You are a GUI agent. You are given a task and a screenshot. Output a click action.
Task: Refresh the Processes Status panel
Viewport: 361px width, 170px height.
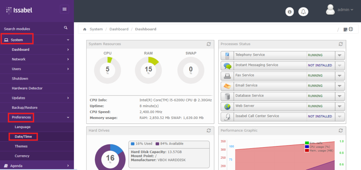pyautogui.click(x=341, y=44)
